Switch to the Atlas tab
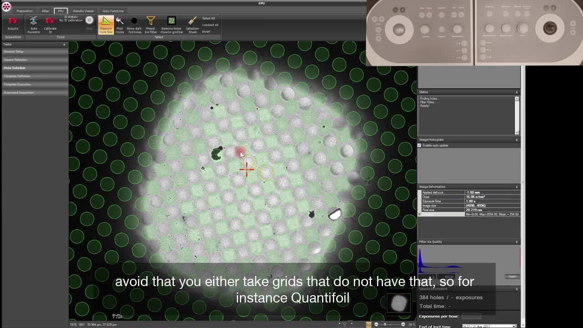The image size is (583, 328). [46, 11]
